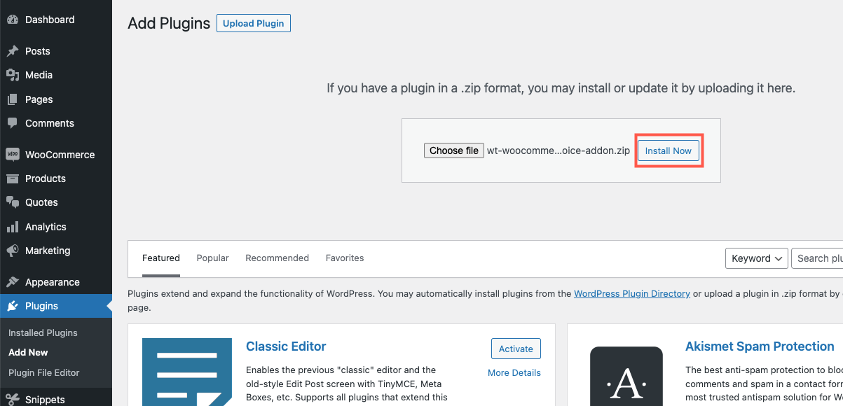843x406 pixels.
Task: Click the Upload Plugin button
Action: tap(254, 23)
